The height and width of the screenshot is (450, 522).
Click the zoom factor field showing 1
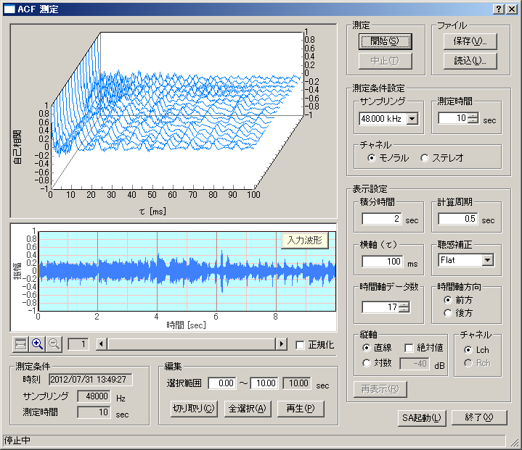tap(78, 344)
